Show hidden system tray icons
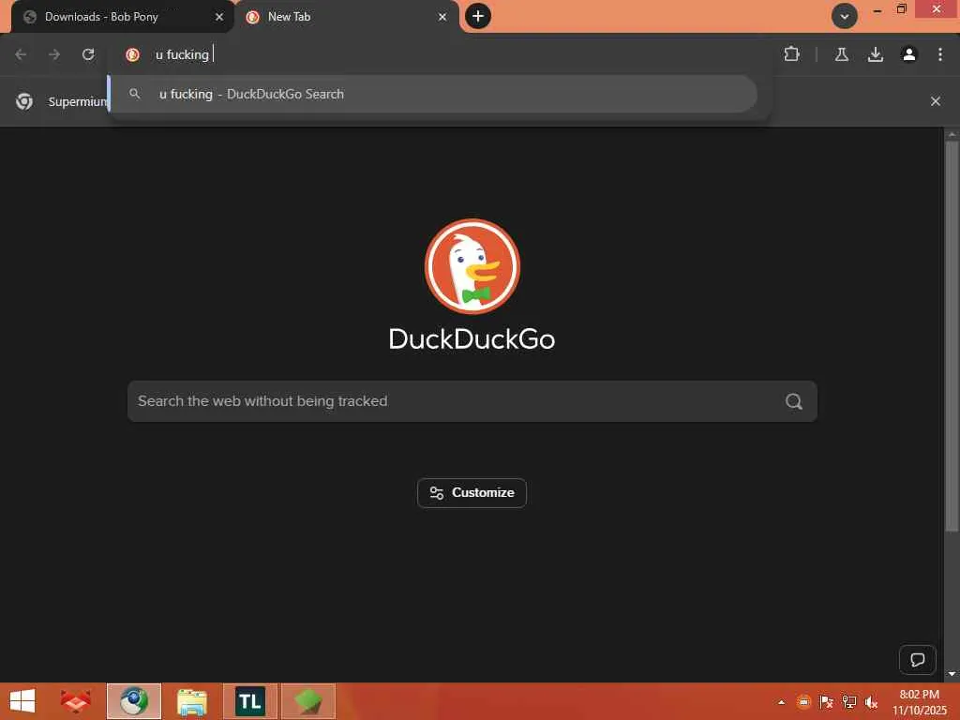 click(781, 702)
